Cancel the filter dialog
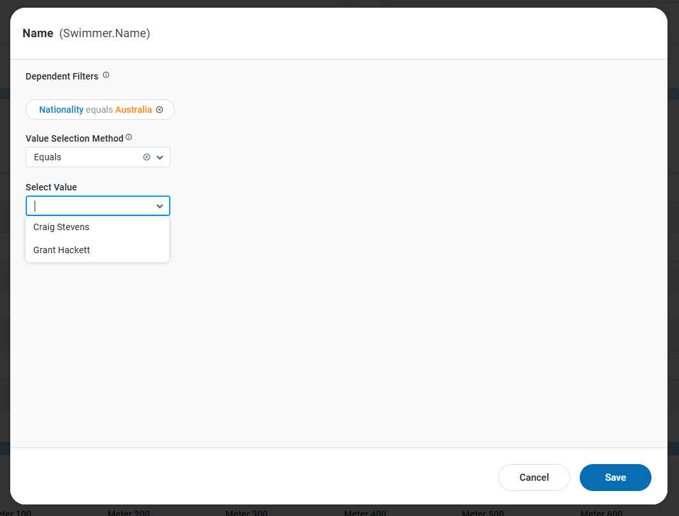 [x=534, y=478]
